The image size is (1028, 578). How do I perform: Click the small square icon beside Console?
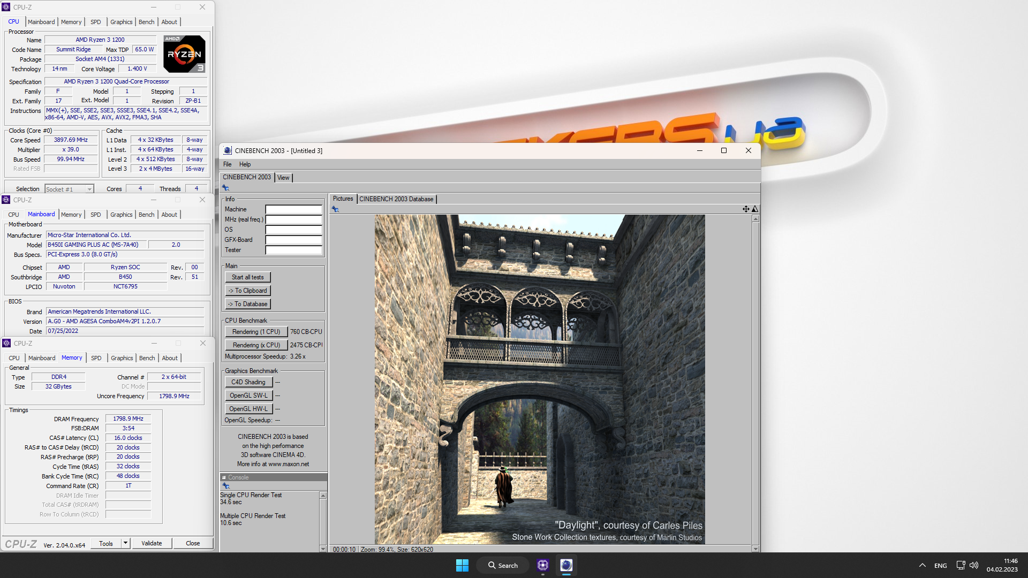point(224,477)
